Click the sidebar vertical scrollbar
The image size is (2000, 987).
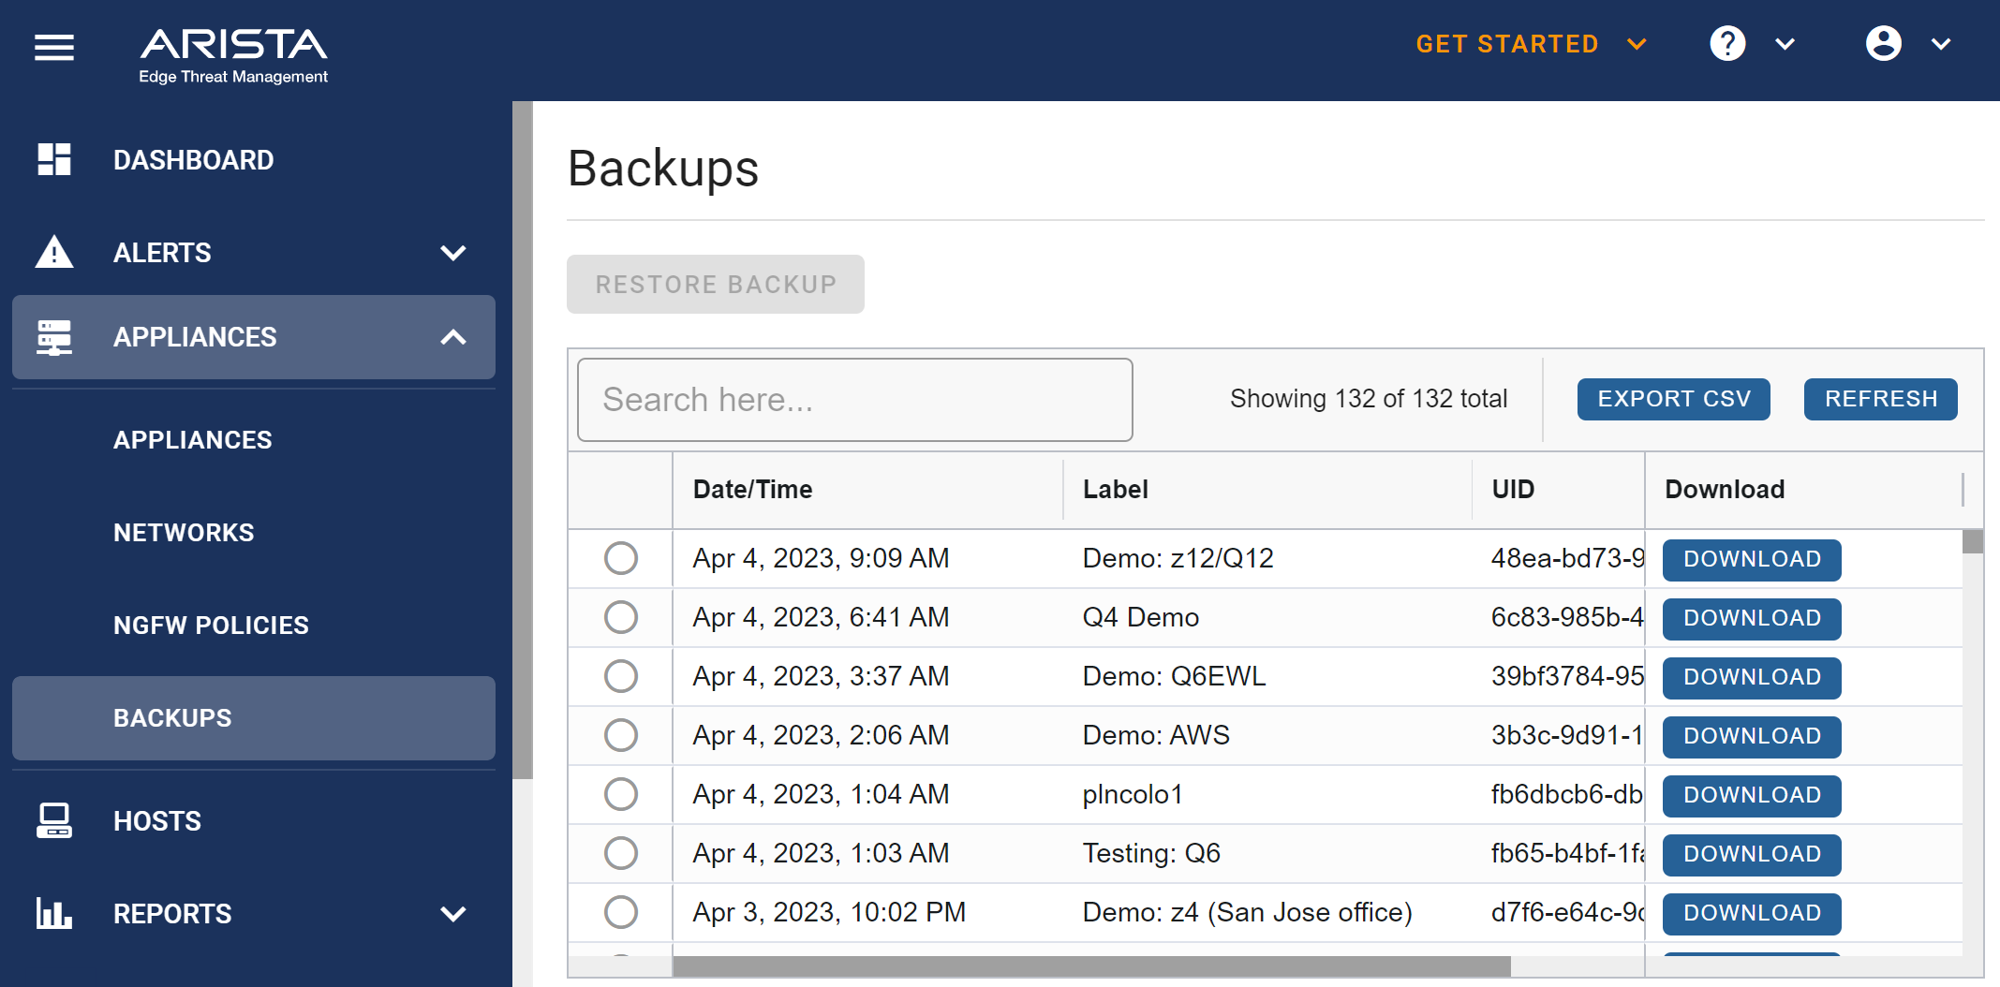[x=523, y=440]
